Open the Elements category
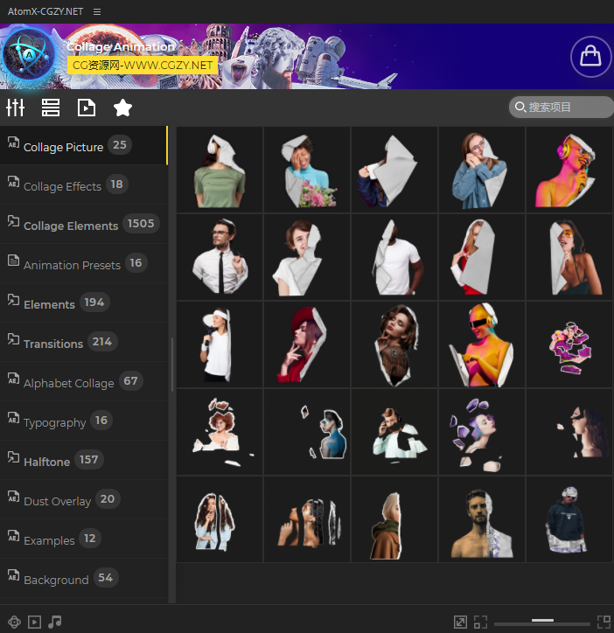Image resolution: width=614 pixels, height=633 pixels. pos(84,303)
